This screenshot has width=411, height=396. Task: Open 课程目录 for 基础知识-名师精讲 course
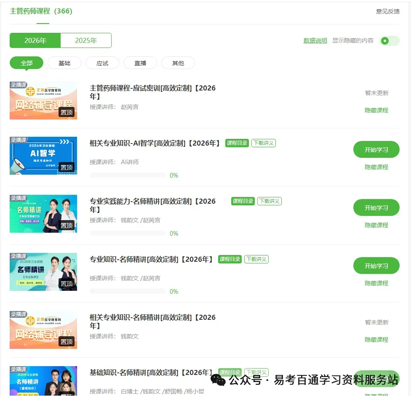pyautogui.click(x=230, y=372)
